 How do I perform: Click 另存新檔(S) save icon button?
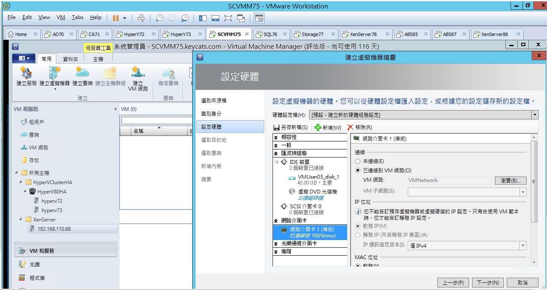coord(290,127)
